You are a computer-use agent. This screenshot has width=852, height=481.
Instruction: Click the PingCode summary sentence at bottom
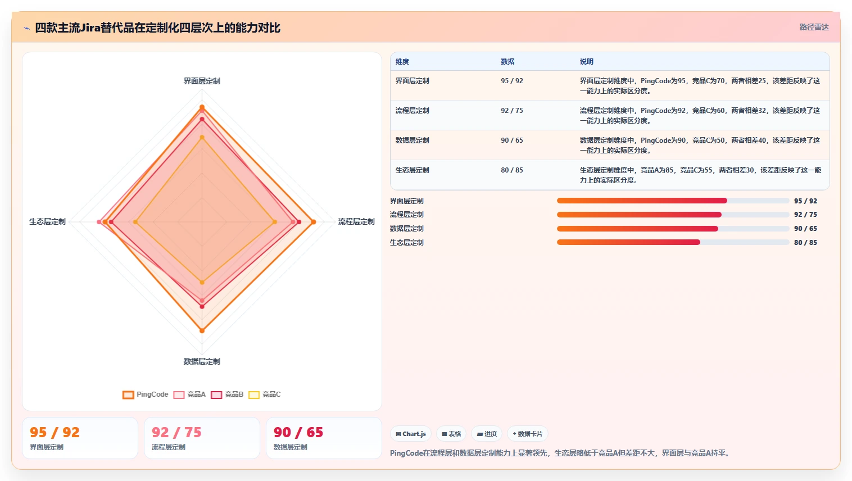(x=561, y=453)
